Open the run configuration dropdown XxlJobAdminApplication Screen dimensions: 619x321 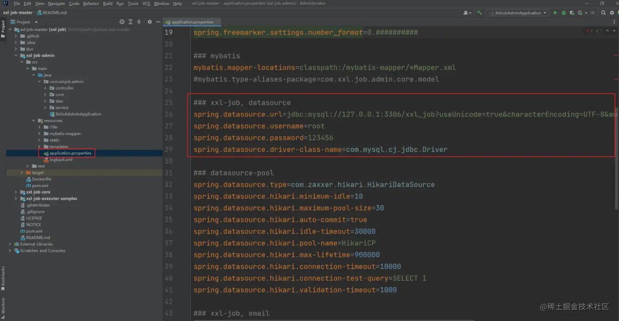pyautogui.click(x=518, y=13)
